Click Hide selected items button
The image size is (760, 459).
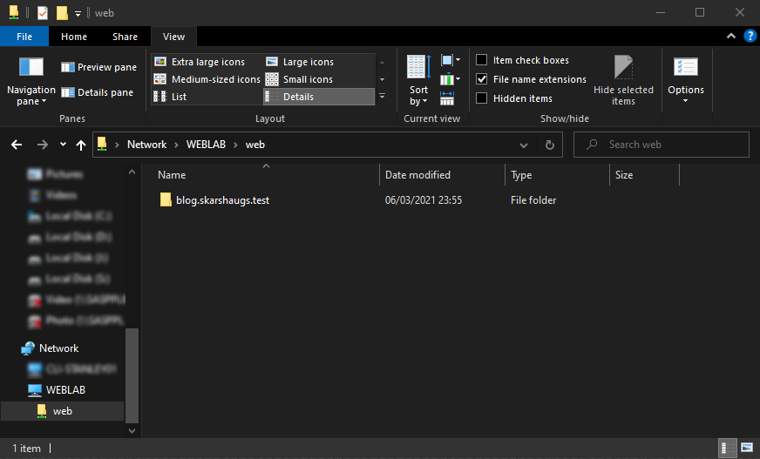click(623, 80)
